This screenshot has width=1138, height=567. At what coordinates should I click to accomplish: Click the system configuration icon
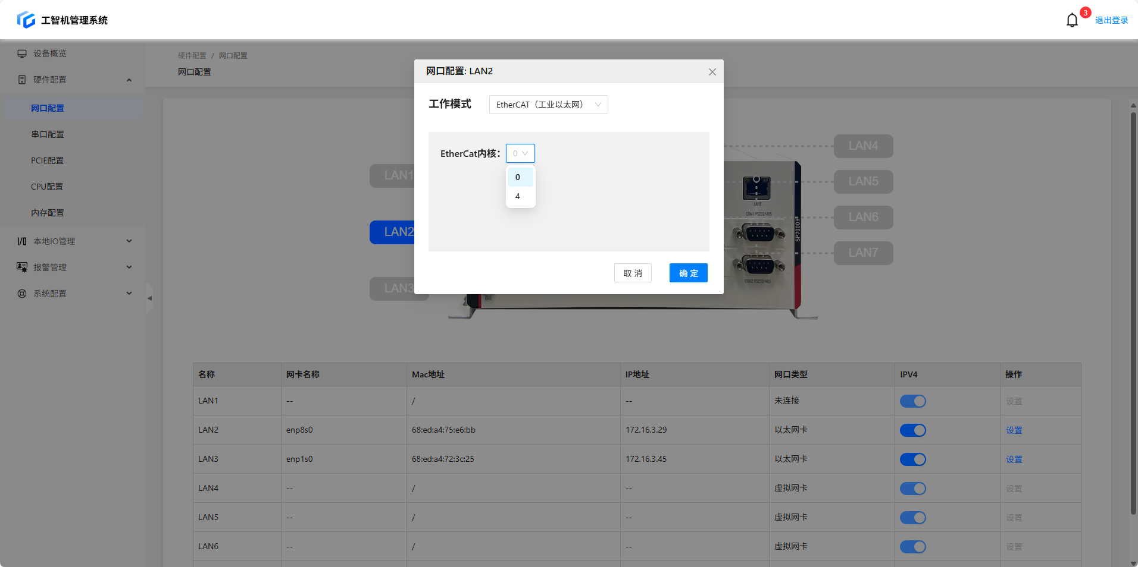click(22, 294)
